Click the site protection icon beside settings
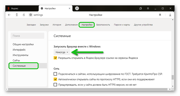Screen dimensions: 180x96 tap(31, 15)
